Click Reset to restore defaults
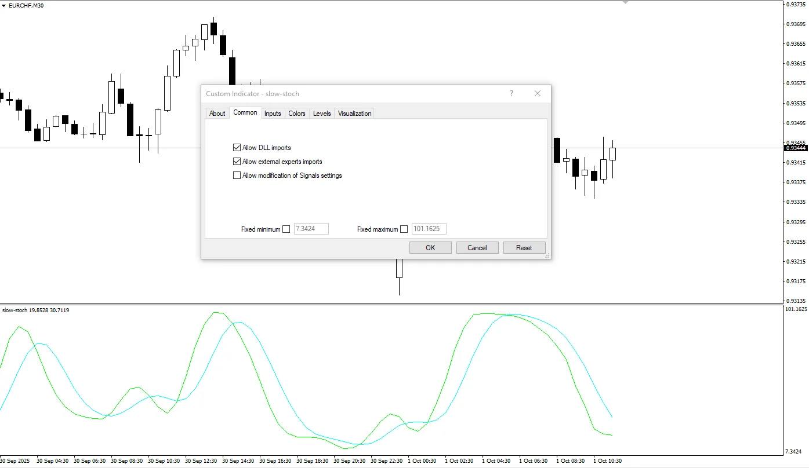The image size is (809, 468). (524, 248)
